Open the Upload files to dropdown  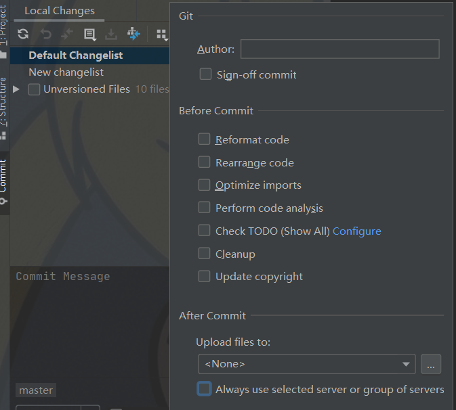307,364
